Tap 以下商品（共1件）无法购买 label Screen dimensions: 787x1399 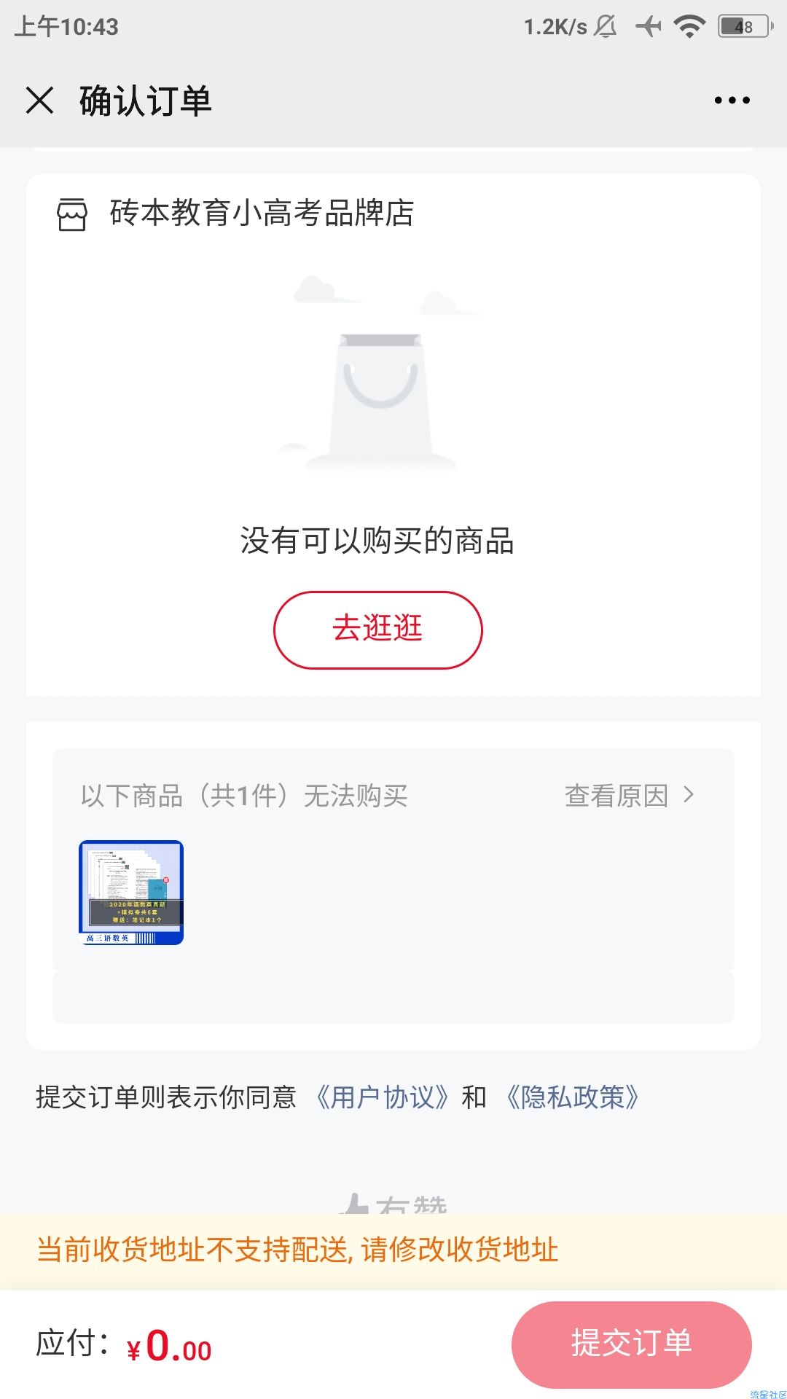click(x=244, y=795)
